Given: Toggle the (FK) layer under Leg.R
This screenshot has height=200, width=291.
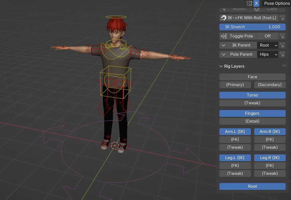Looking at the screenshot, I should [270, 166].
